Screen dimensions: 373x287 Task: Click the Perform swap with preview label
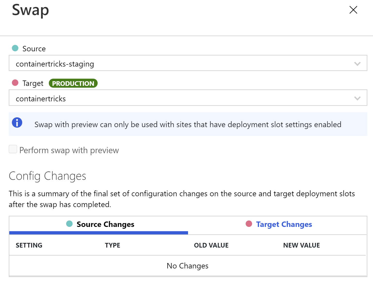pos(69,150)
